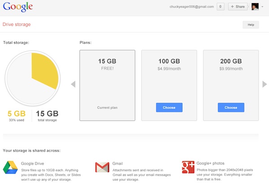This screenshot has width=269, height=183.
Task: Click the 5 GB used value
Action: pos(17,113)
